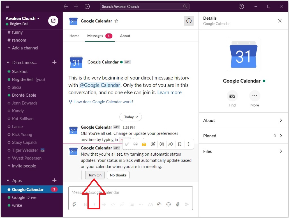The width and height of the screenshot is (289, 218).
Task: Send message with the arrow icon
Action: (x=187, y=204)
